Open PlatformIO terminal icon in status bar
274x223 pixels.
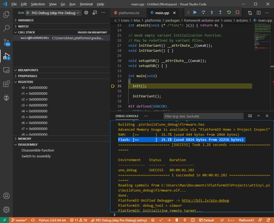click(193, 220)
